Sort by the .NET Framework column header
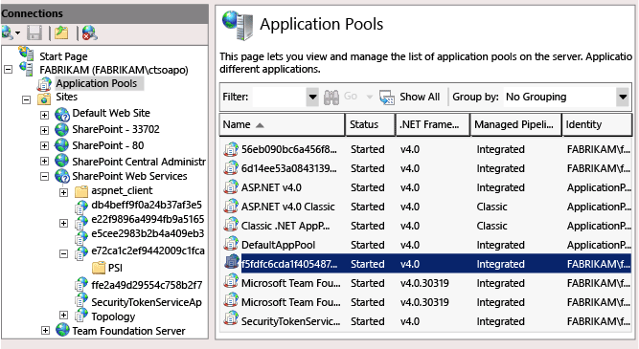This screenshot has width=639, height=349. (433, 124)
